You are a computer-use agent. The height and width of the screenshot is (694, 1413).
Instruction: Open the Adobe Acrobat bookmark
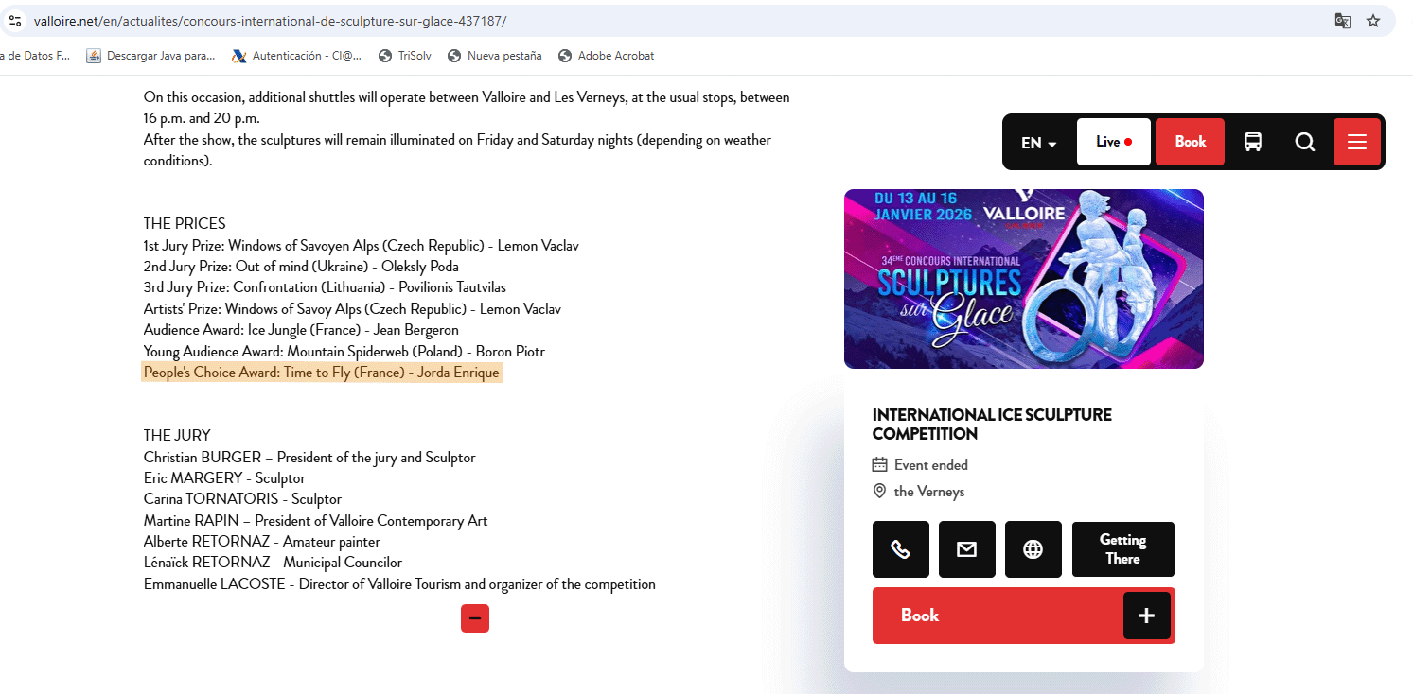[607, 56]
